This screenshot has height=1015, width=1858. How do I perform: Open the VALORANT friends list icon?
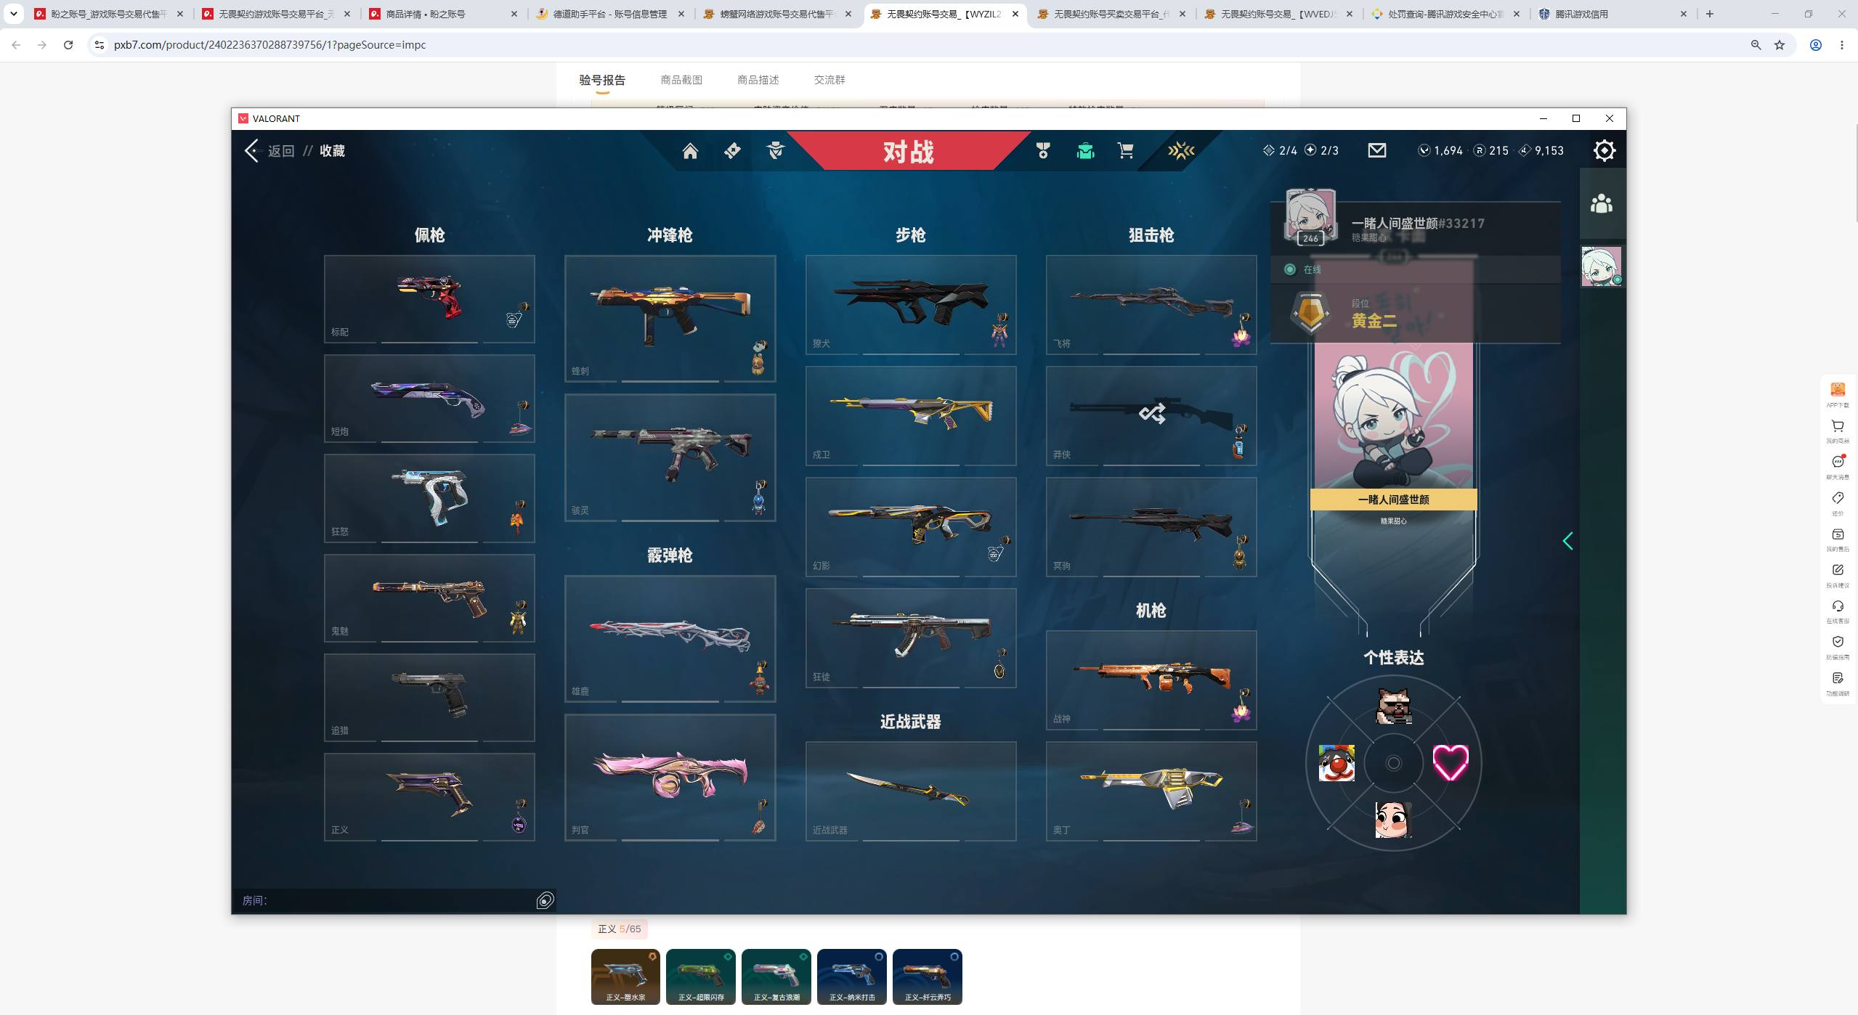(1601, 203)
